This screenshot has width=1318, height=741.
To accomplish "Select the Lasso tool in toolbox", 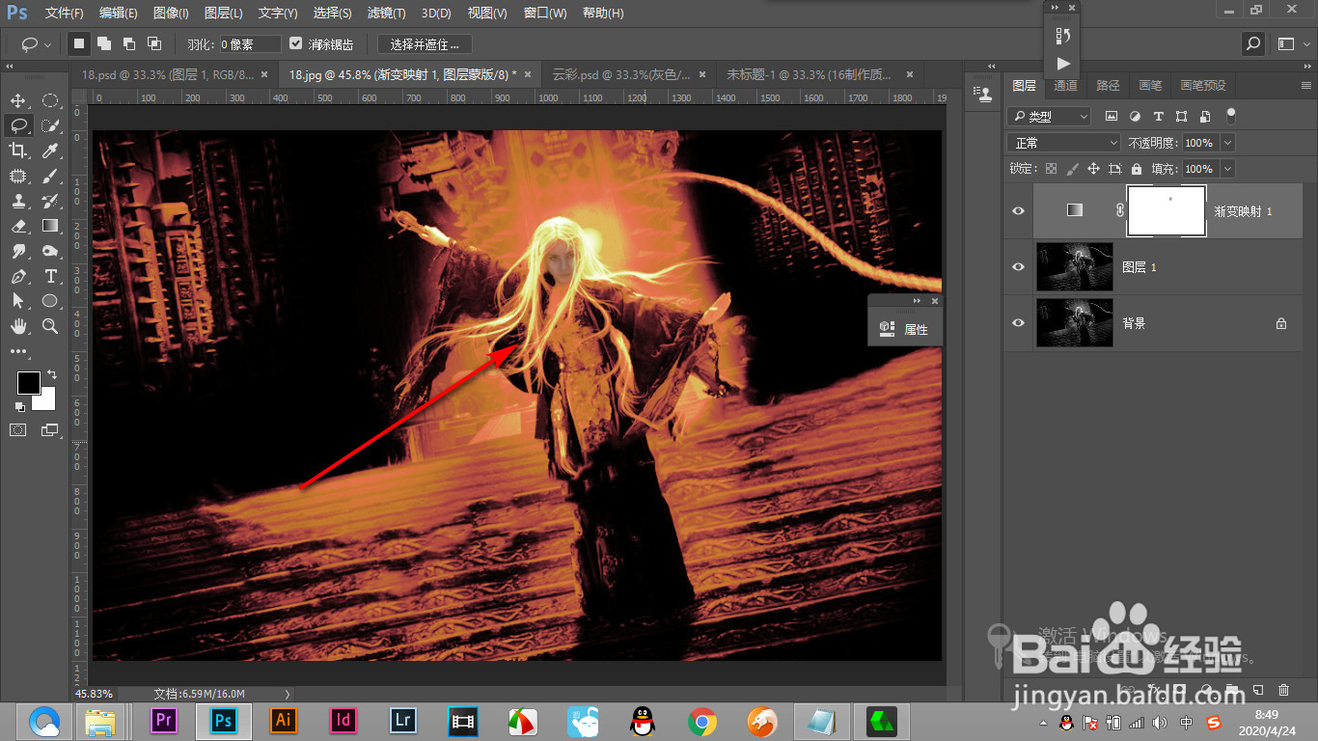I will coord(18,125).
